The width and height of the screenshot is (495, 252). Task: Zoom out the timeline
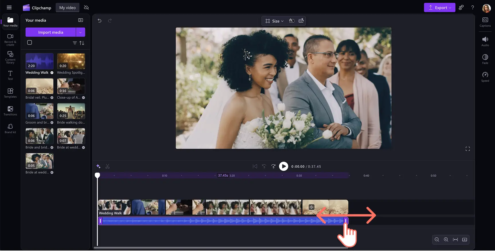(x=437, y=240)
